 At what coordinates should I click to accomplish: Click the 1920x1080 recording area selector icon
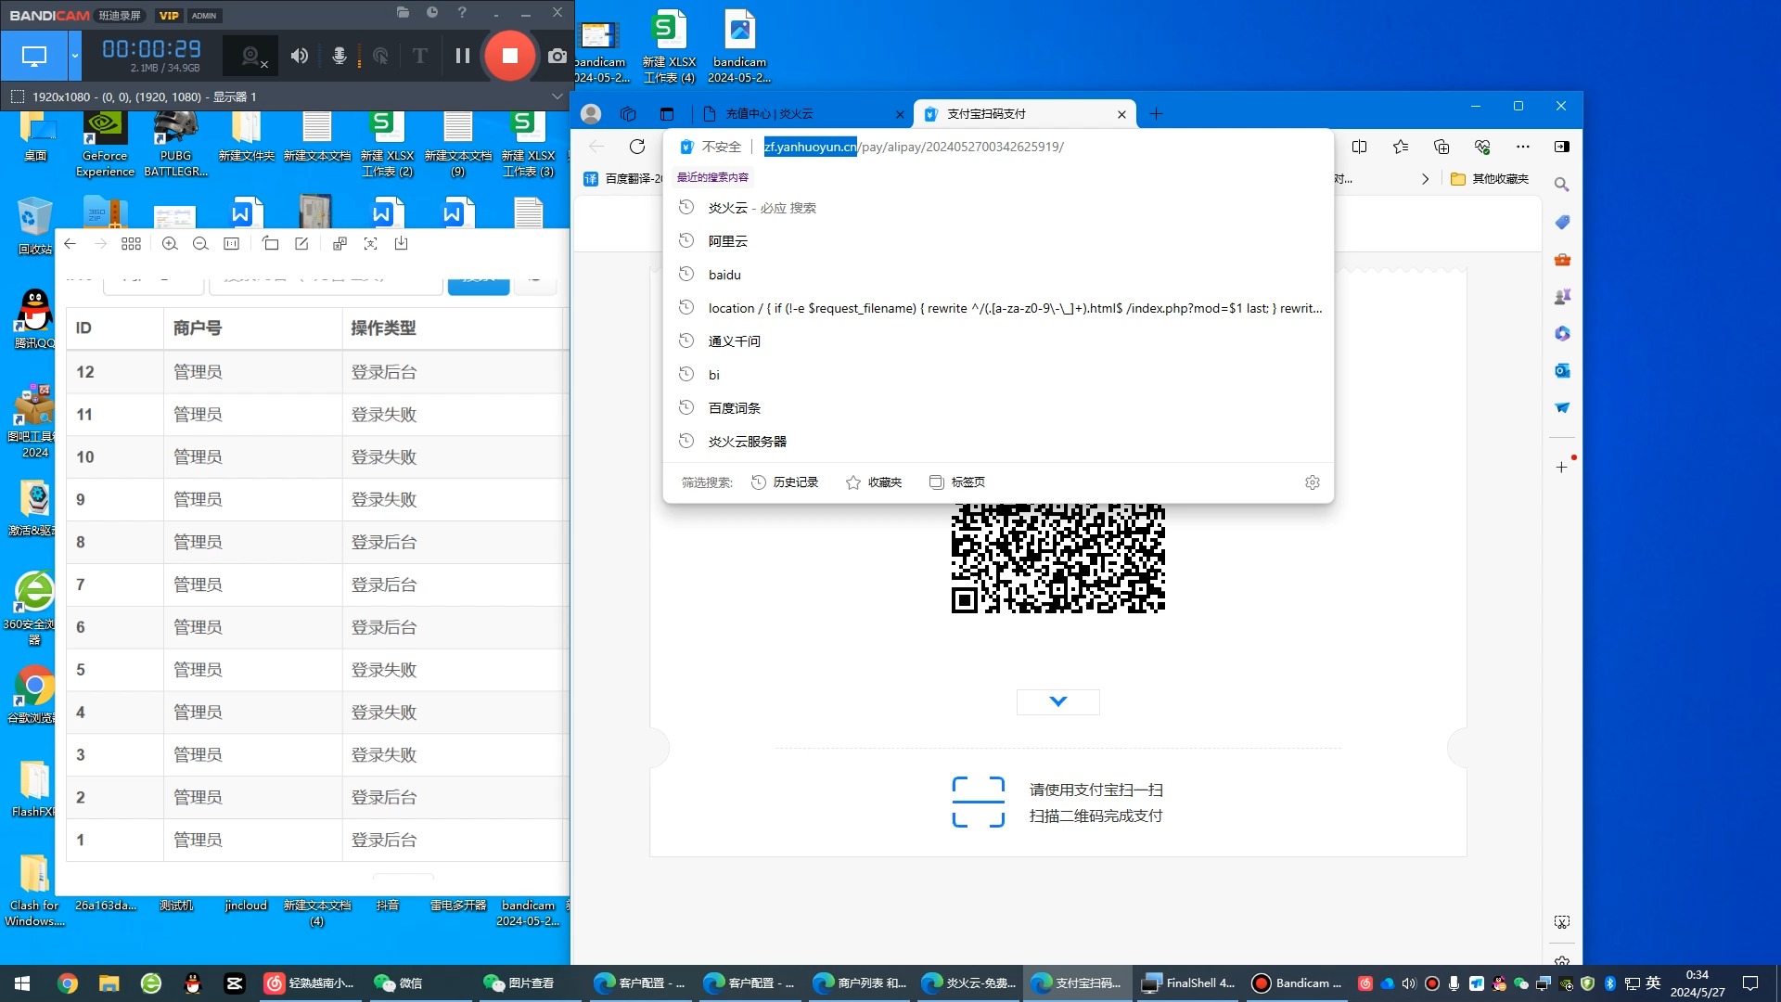point(17,96)
